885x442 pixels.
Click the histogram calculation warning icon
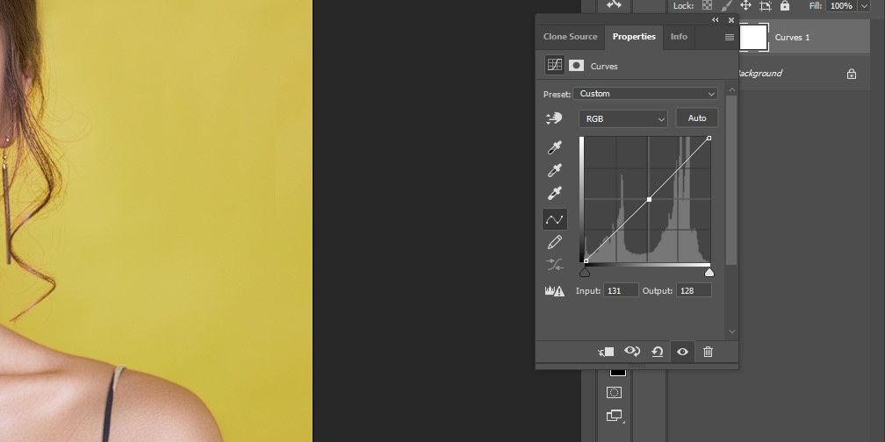(x=554, y=291)
